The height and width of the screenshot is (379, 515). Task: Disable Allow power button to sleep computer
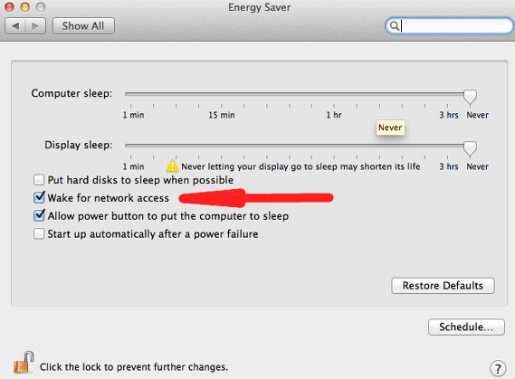click(39, 215)
